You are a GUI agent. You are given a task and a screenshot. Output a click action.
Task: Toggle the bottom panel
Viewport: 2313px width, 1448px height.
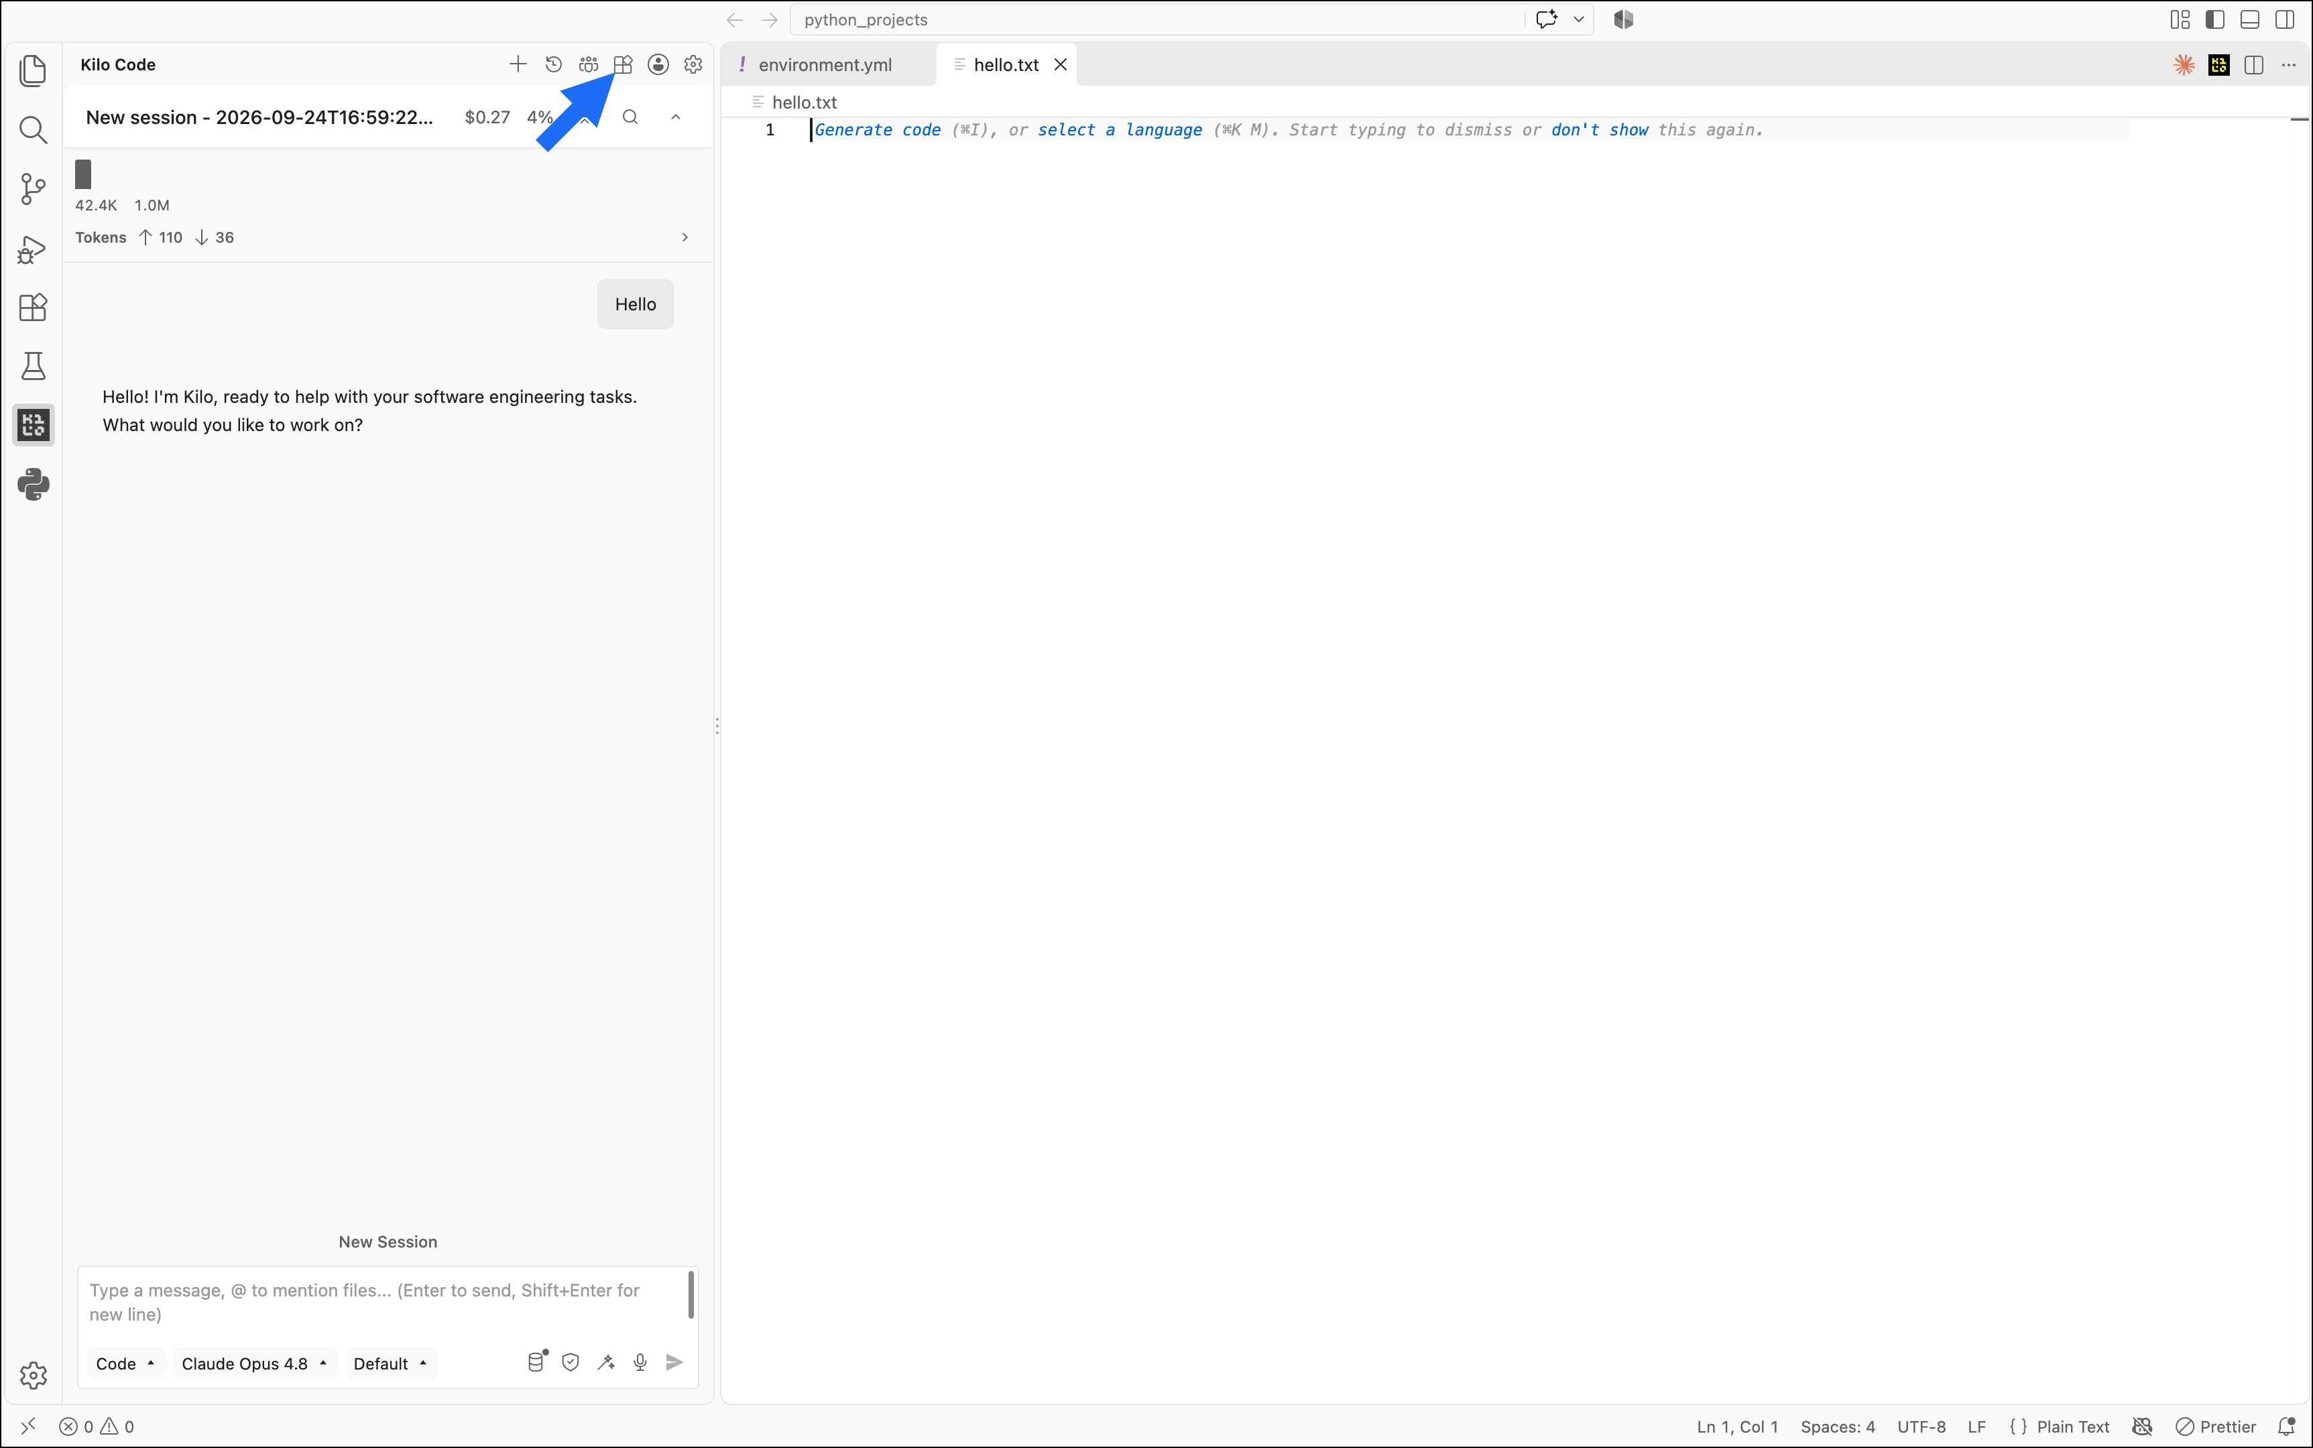pyautogui.click(x=2250, y=19)
